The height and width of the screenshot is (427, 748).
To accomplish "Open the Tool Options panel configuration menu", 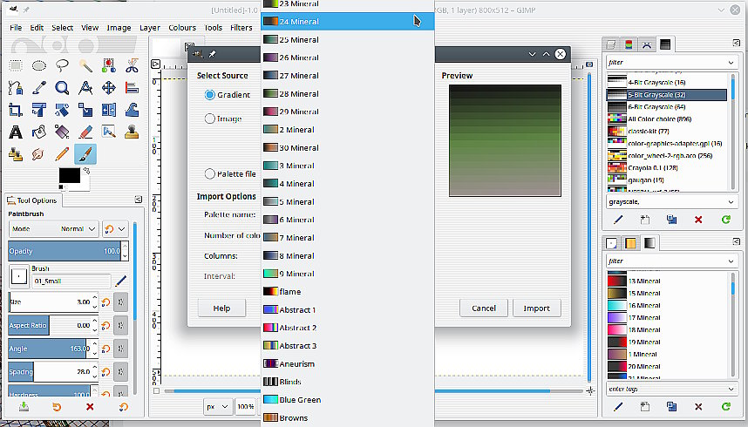I will click(139, 200).
